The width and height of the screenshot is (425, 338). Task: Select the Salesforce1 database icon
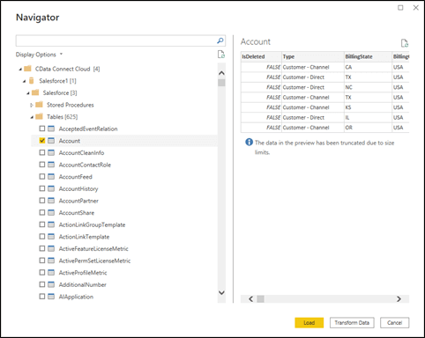[x=32, y=81]
